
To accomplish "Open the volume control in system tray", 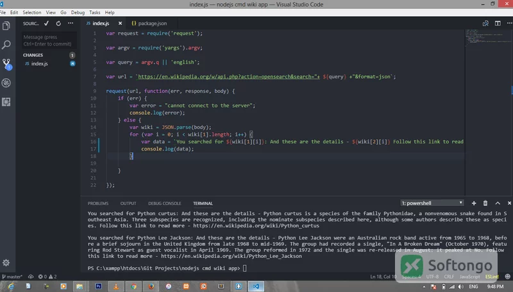I will [x=460, y=287].
